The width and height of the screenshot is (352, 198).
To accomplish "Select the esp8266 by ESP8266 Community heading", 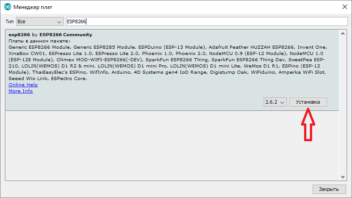I will 50,35.
